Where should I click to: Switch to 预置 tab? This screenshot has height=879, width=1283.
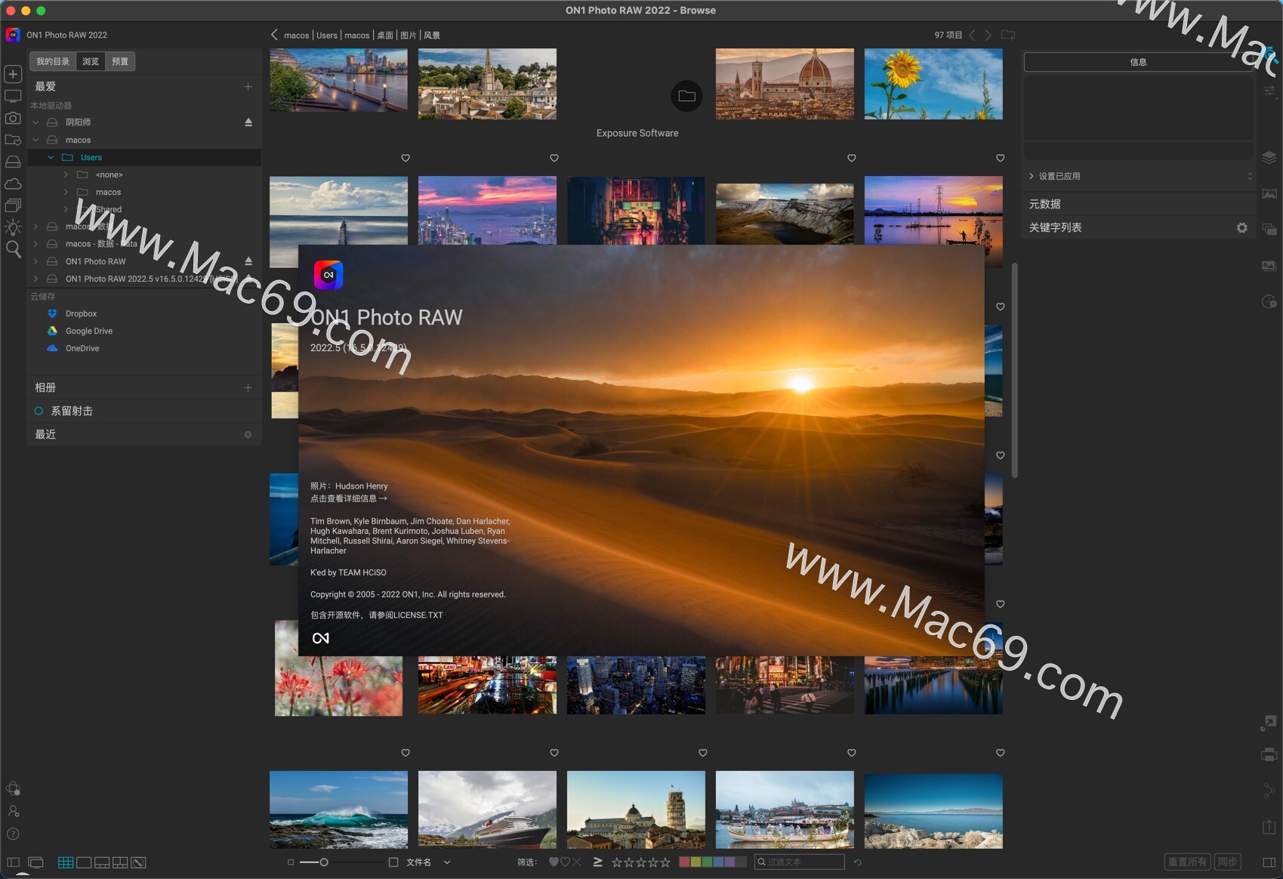point(120,61)
